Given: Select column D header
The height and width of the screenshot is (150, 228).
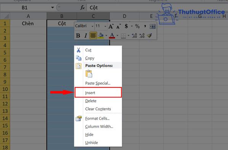Looking at the screenshot, I should 124,16.
